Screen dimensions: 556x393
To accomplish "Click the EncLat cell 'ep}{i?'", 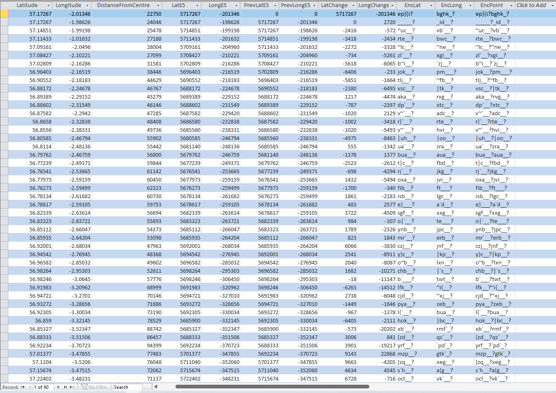I will [x=416, y=14].
